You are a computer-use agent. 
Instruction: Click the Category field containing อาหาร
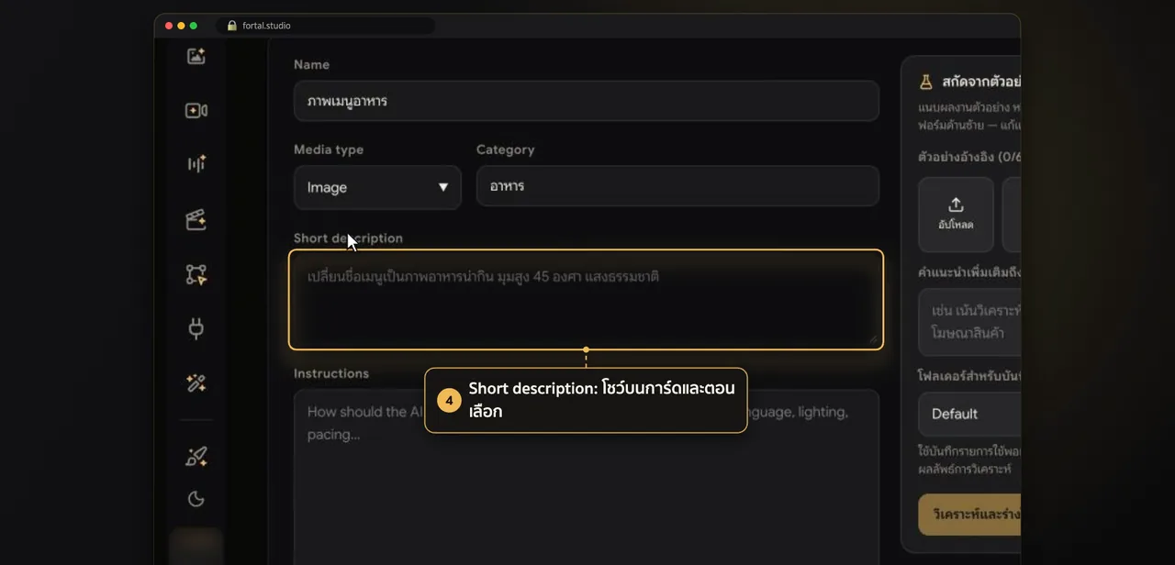click(x=677, y=186)
